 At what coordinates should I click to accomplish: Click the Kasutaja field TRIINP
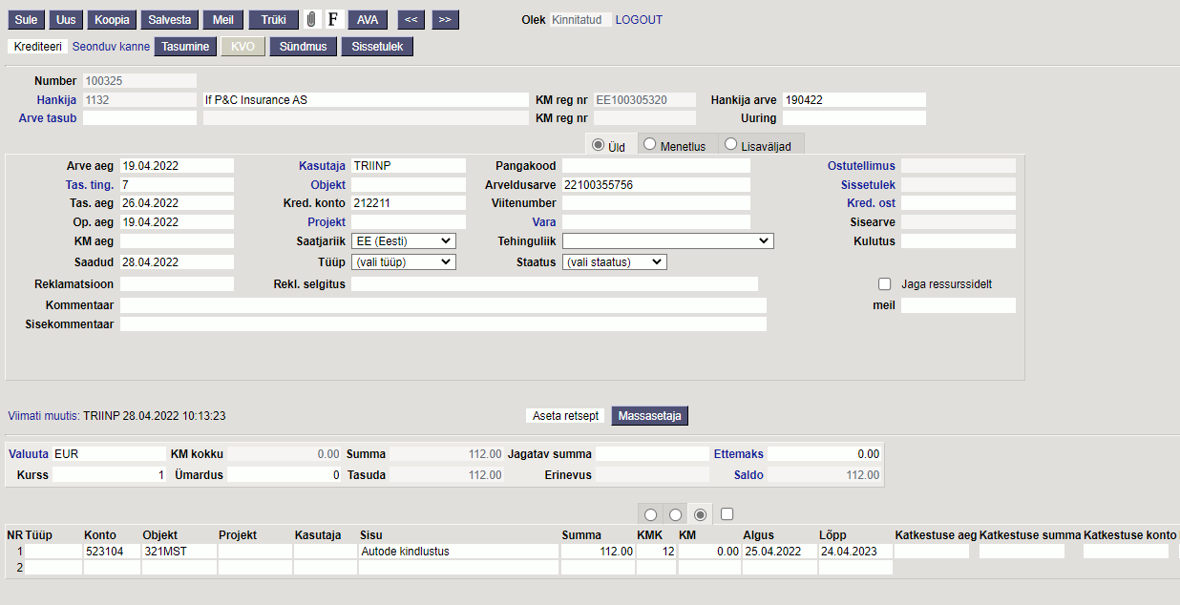click(409, 166)
